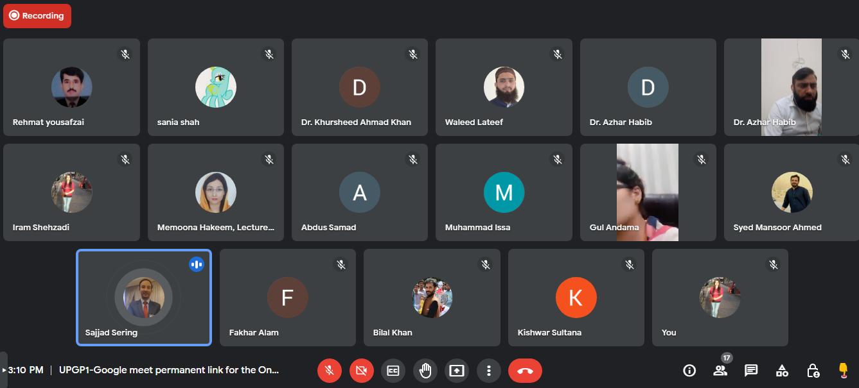Show the participants panel people icon
This screenshot has width=859, height=388.
[x=720, y=371]
